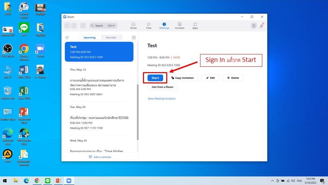Open Microsoft Edge desktop shortcut
The width and height of the screenshot is (328, 185).
(8, 136)
